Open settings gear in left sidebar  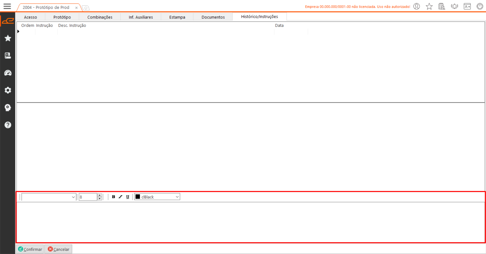[x=8, y=90]
